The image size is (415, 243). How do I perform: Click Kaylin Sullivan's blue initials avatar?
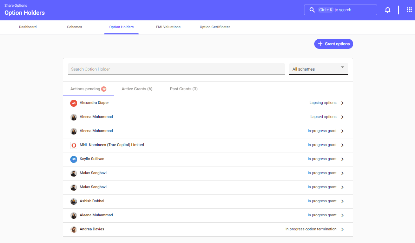[x=73, y=159]
